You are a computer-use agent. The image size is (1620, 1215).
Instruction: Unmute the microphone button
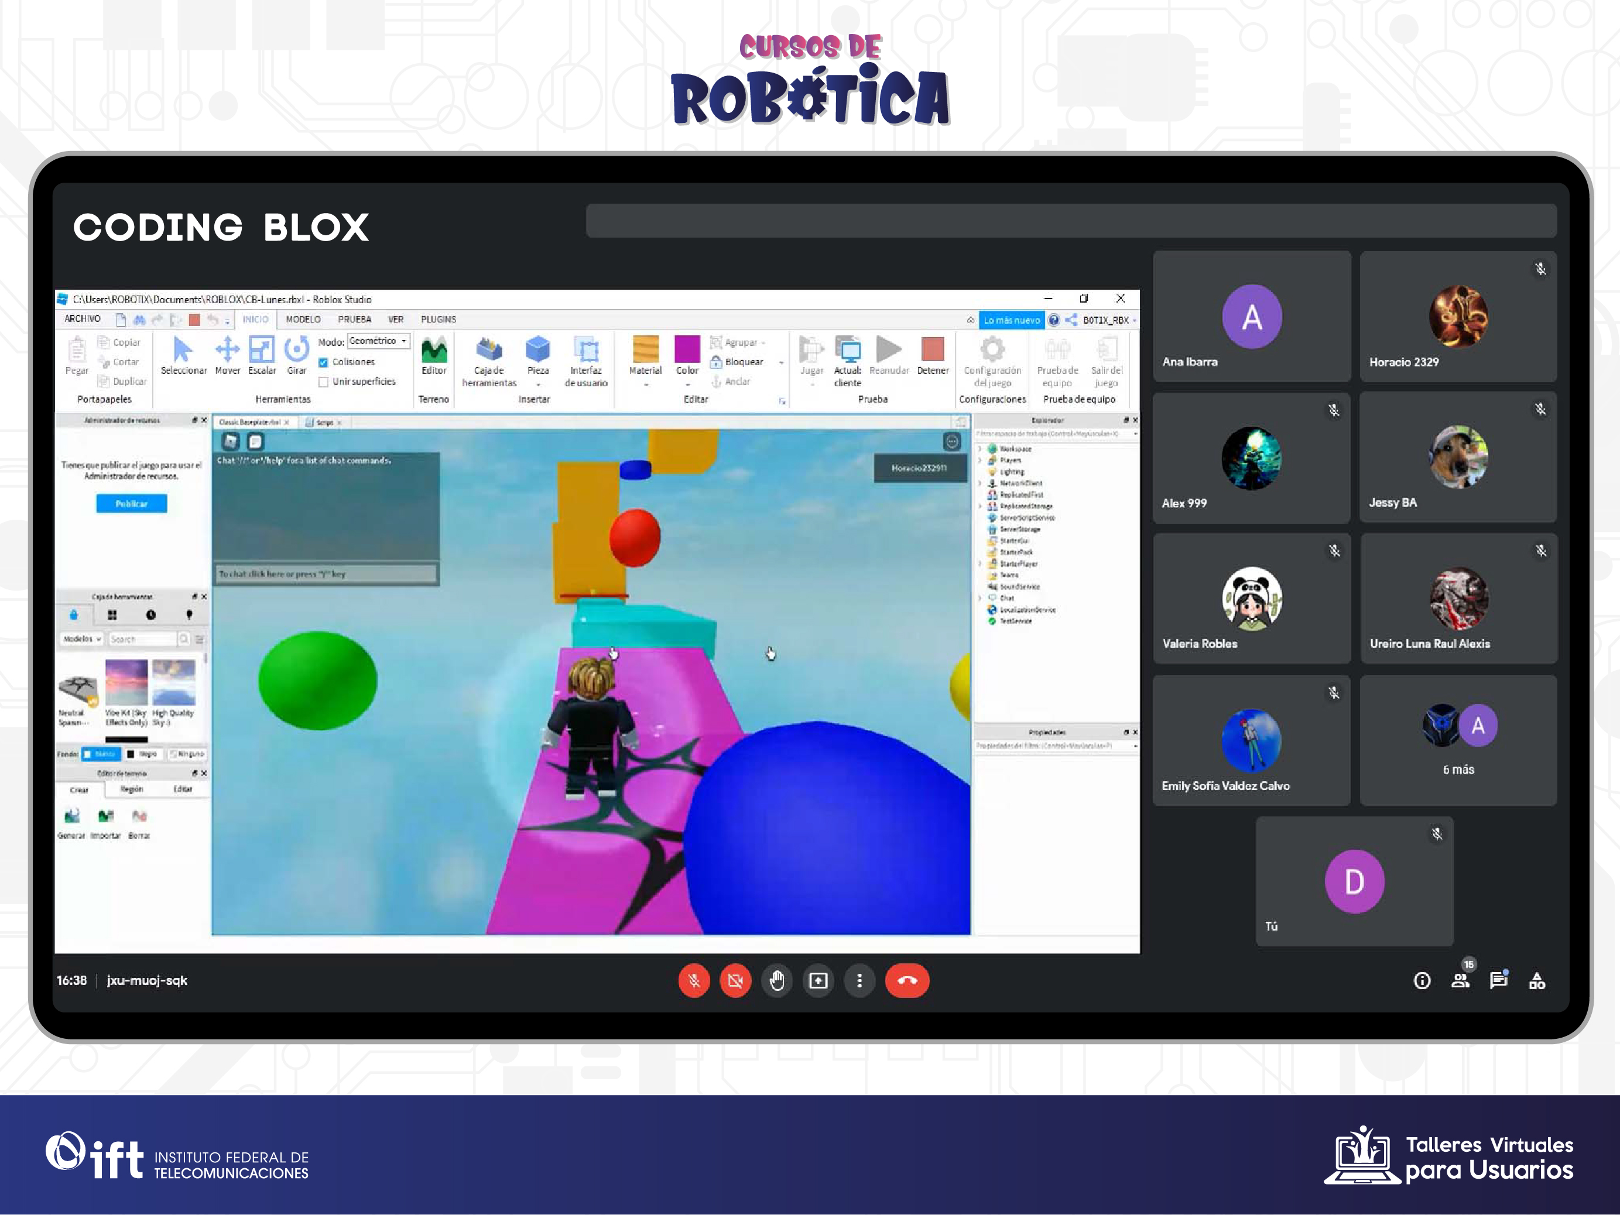(694, 981)
